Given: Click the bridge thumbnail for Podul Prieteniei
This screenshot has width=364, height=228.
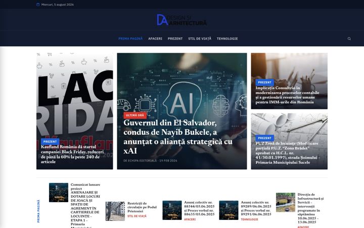Looking at the screenshot, I should (x=115, y=211).
